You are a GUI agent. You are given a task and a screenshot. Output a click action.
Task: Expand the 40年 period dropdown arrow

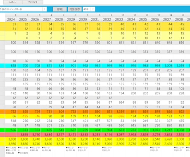coord(93,9)
